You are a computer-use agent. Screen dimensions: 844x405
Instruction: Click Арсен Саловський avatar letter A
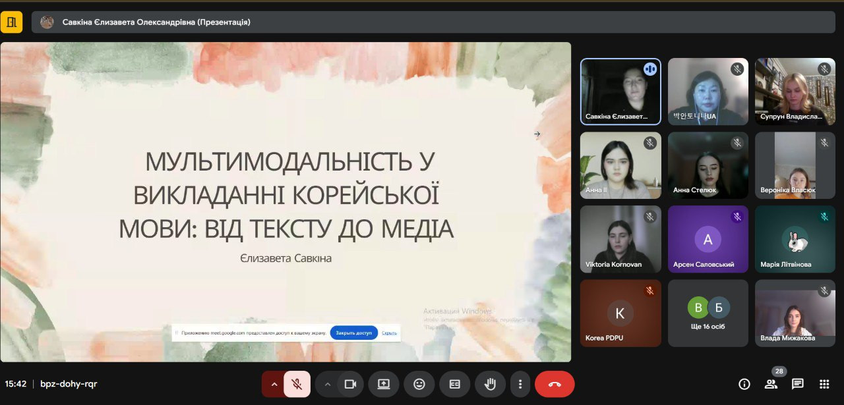coord(708,240)
